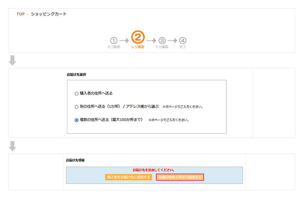Click the dotted arrow between steps 3 and 4

click(172, 40)
